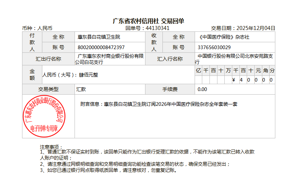This screenshot has width=305, height=186.
Task: Select payer name 惠东县白花镇卫生院
Action: pos(99,37)
